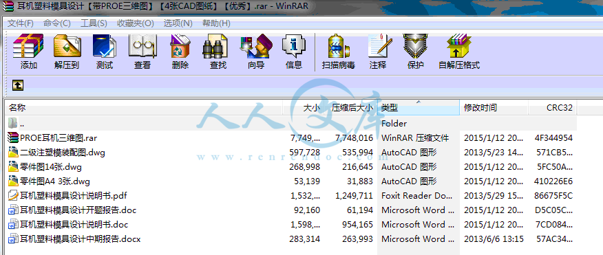Open the 工具(S) menu
This screenshot has width=603, height=255.
tap(94, 23)
